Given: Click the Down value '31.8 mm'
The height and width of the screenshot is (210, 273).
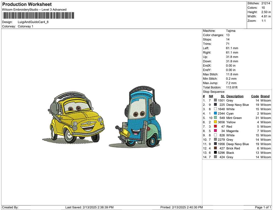Looking at the screenshot, I should pos(232,61).
